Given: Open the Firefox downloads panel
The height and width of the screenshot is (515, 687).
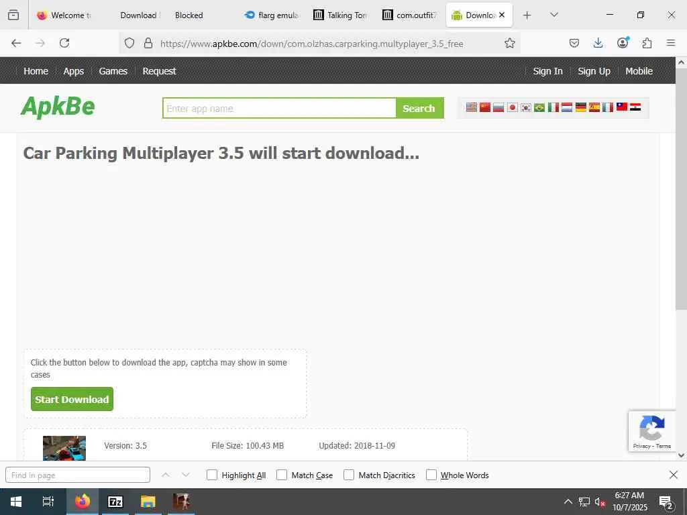Looking at the screenshot, I should click(x=598, y=43).
